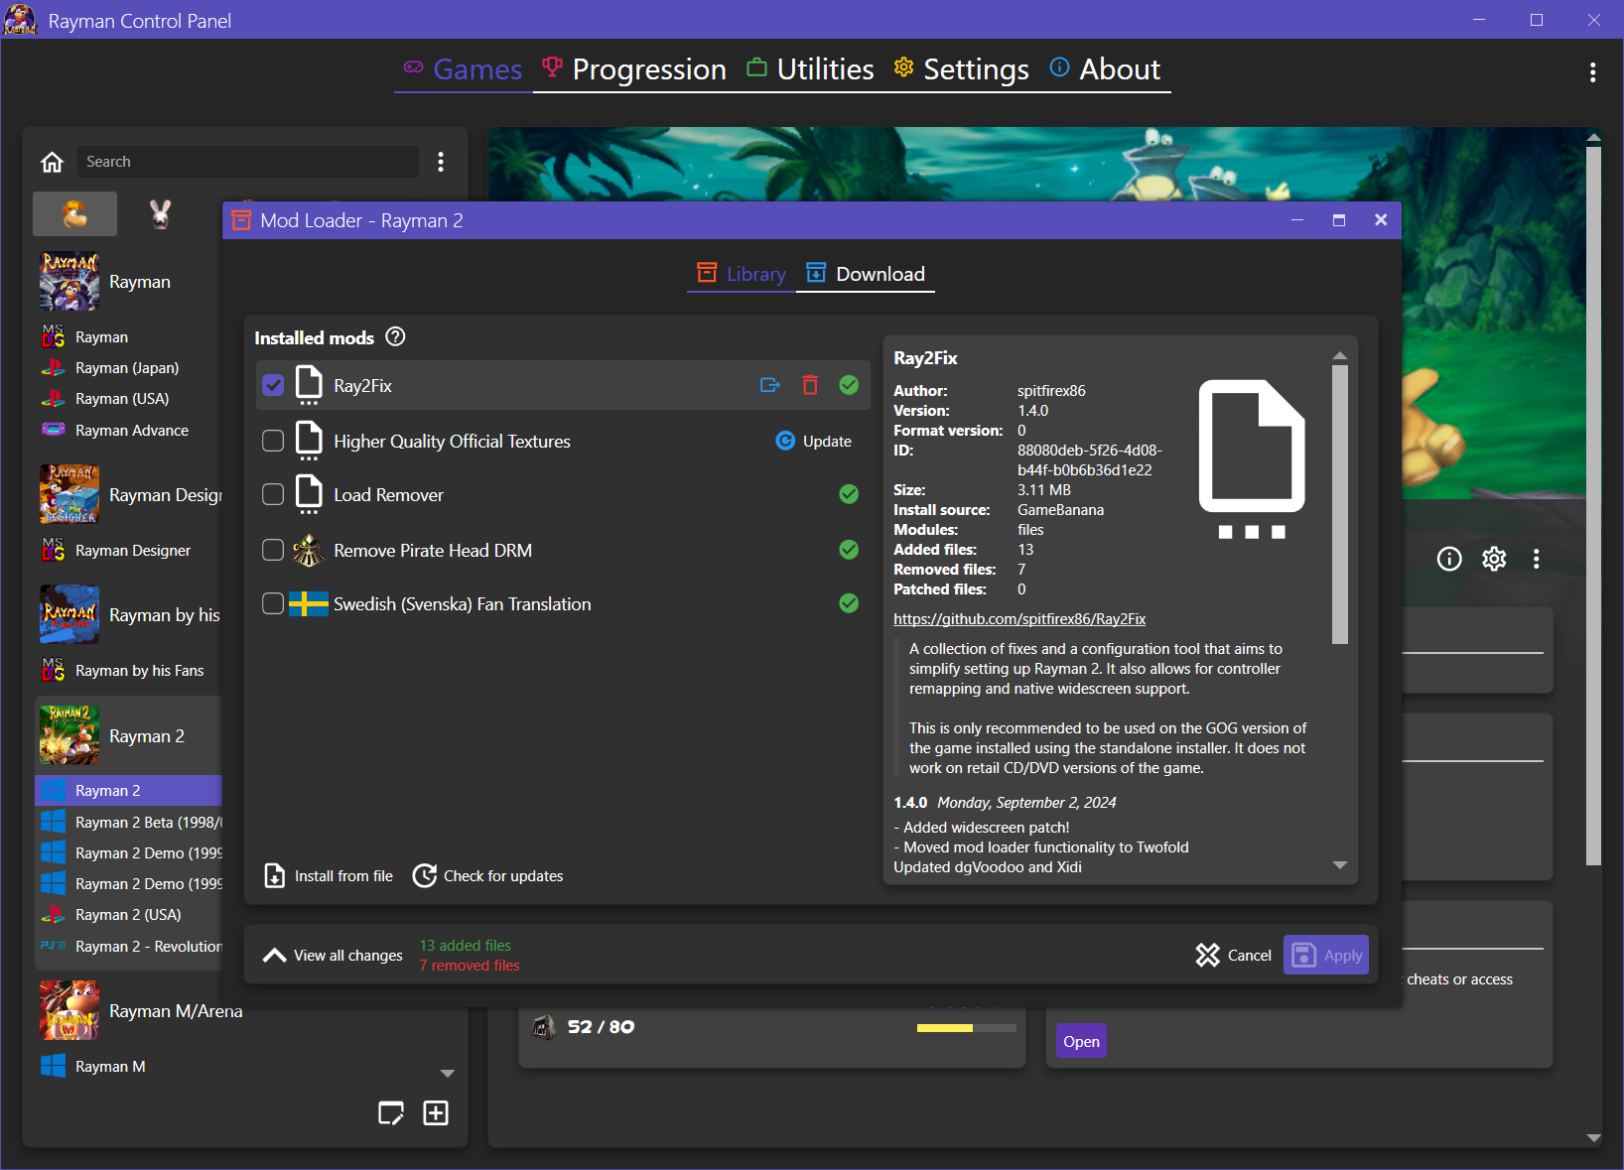Delete the Ray2Fix mod with trash icon
The height and width of the screenshot is (1170, 1624).
click(x=810, y=385)
